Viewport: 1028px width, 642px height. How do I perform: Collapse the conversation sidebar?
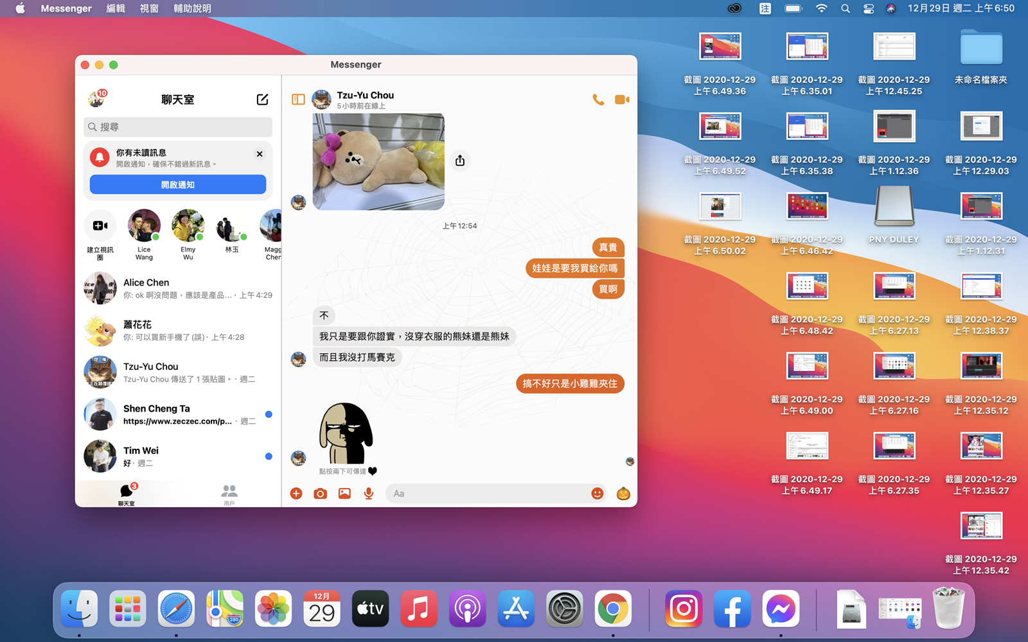[x=297, y=99]
